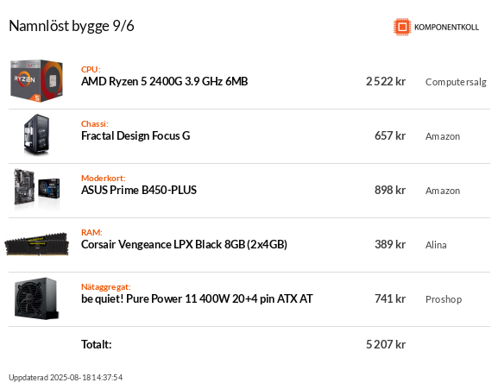Click the KOMPONENTKOLL brand text

pyautogui.click(x=446, y=28)
